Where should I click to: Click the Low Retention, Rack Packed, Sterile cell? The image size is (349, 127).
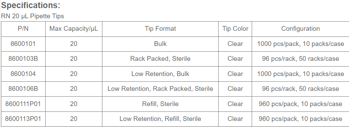point(160,89)
